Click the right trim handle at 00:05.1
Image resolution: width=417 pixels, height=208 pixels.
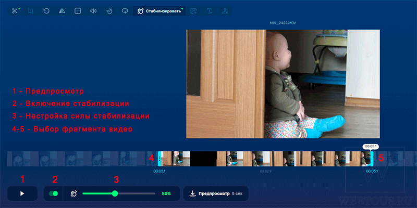pyautogui.click(x=372, y=159)
